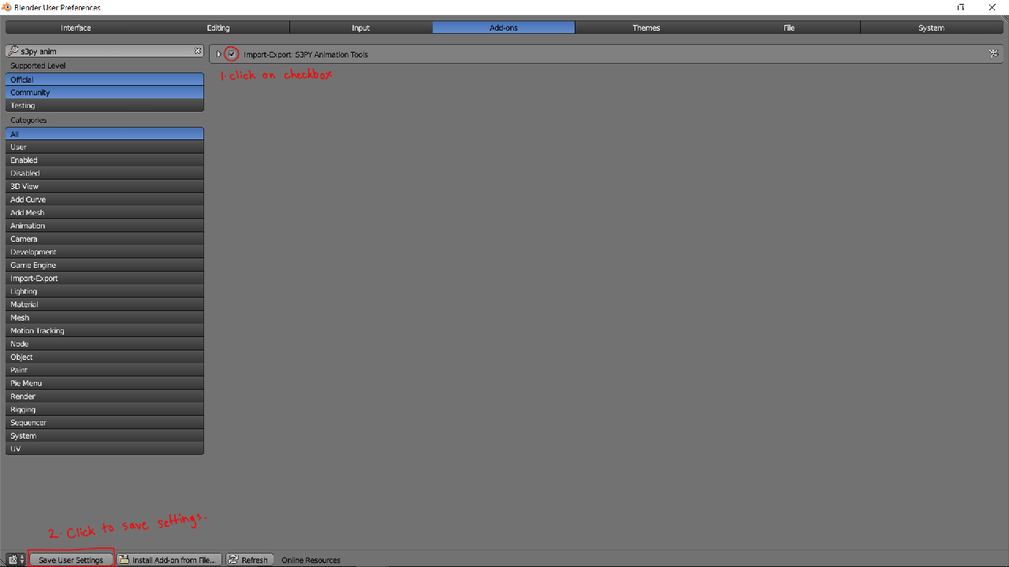1009x567 pixels.
Task: Open Online Resources link
Action: click(311, 560)
